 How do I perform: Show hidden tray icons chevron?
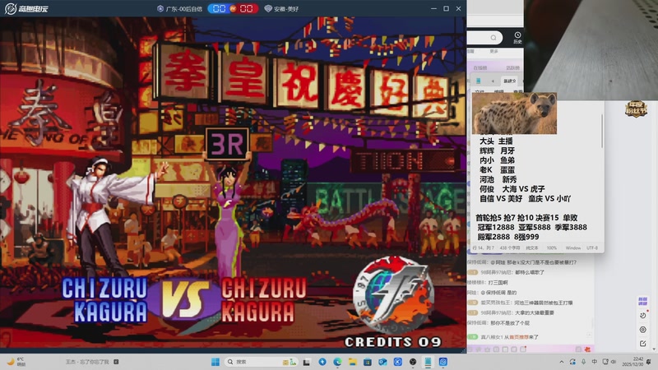pyautogui.click(x=562, y=362)
